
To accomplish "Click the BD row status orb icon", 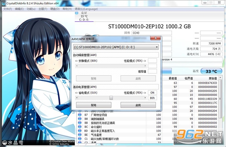I will (x=79, y=131).
